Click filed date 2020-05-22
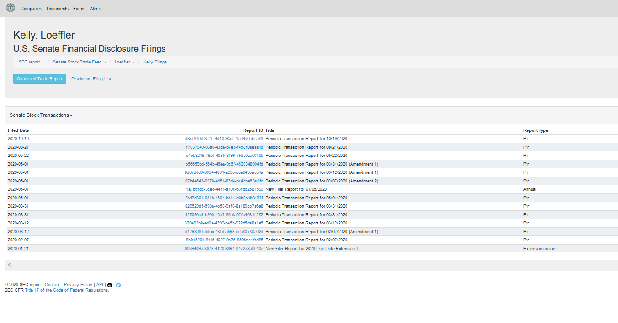 pos(18,156)
